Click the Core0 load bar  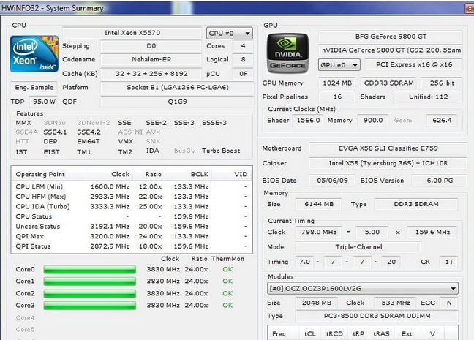(90, 269)
